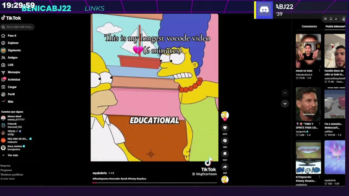
Task: Open the I'm a monster Minecraft thumbnail
Action: coord(335,104)
